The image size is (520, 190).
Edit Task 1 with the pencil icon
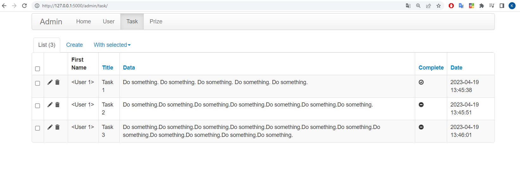point(50,82)
